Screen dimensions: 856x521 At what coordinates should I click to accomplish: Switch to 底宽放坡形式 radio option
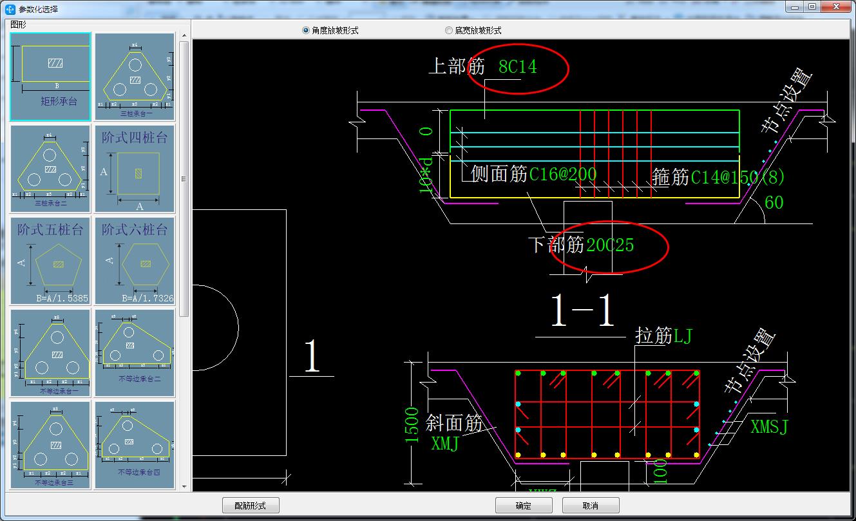(473, 30)
